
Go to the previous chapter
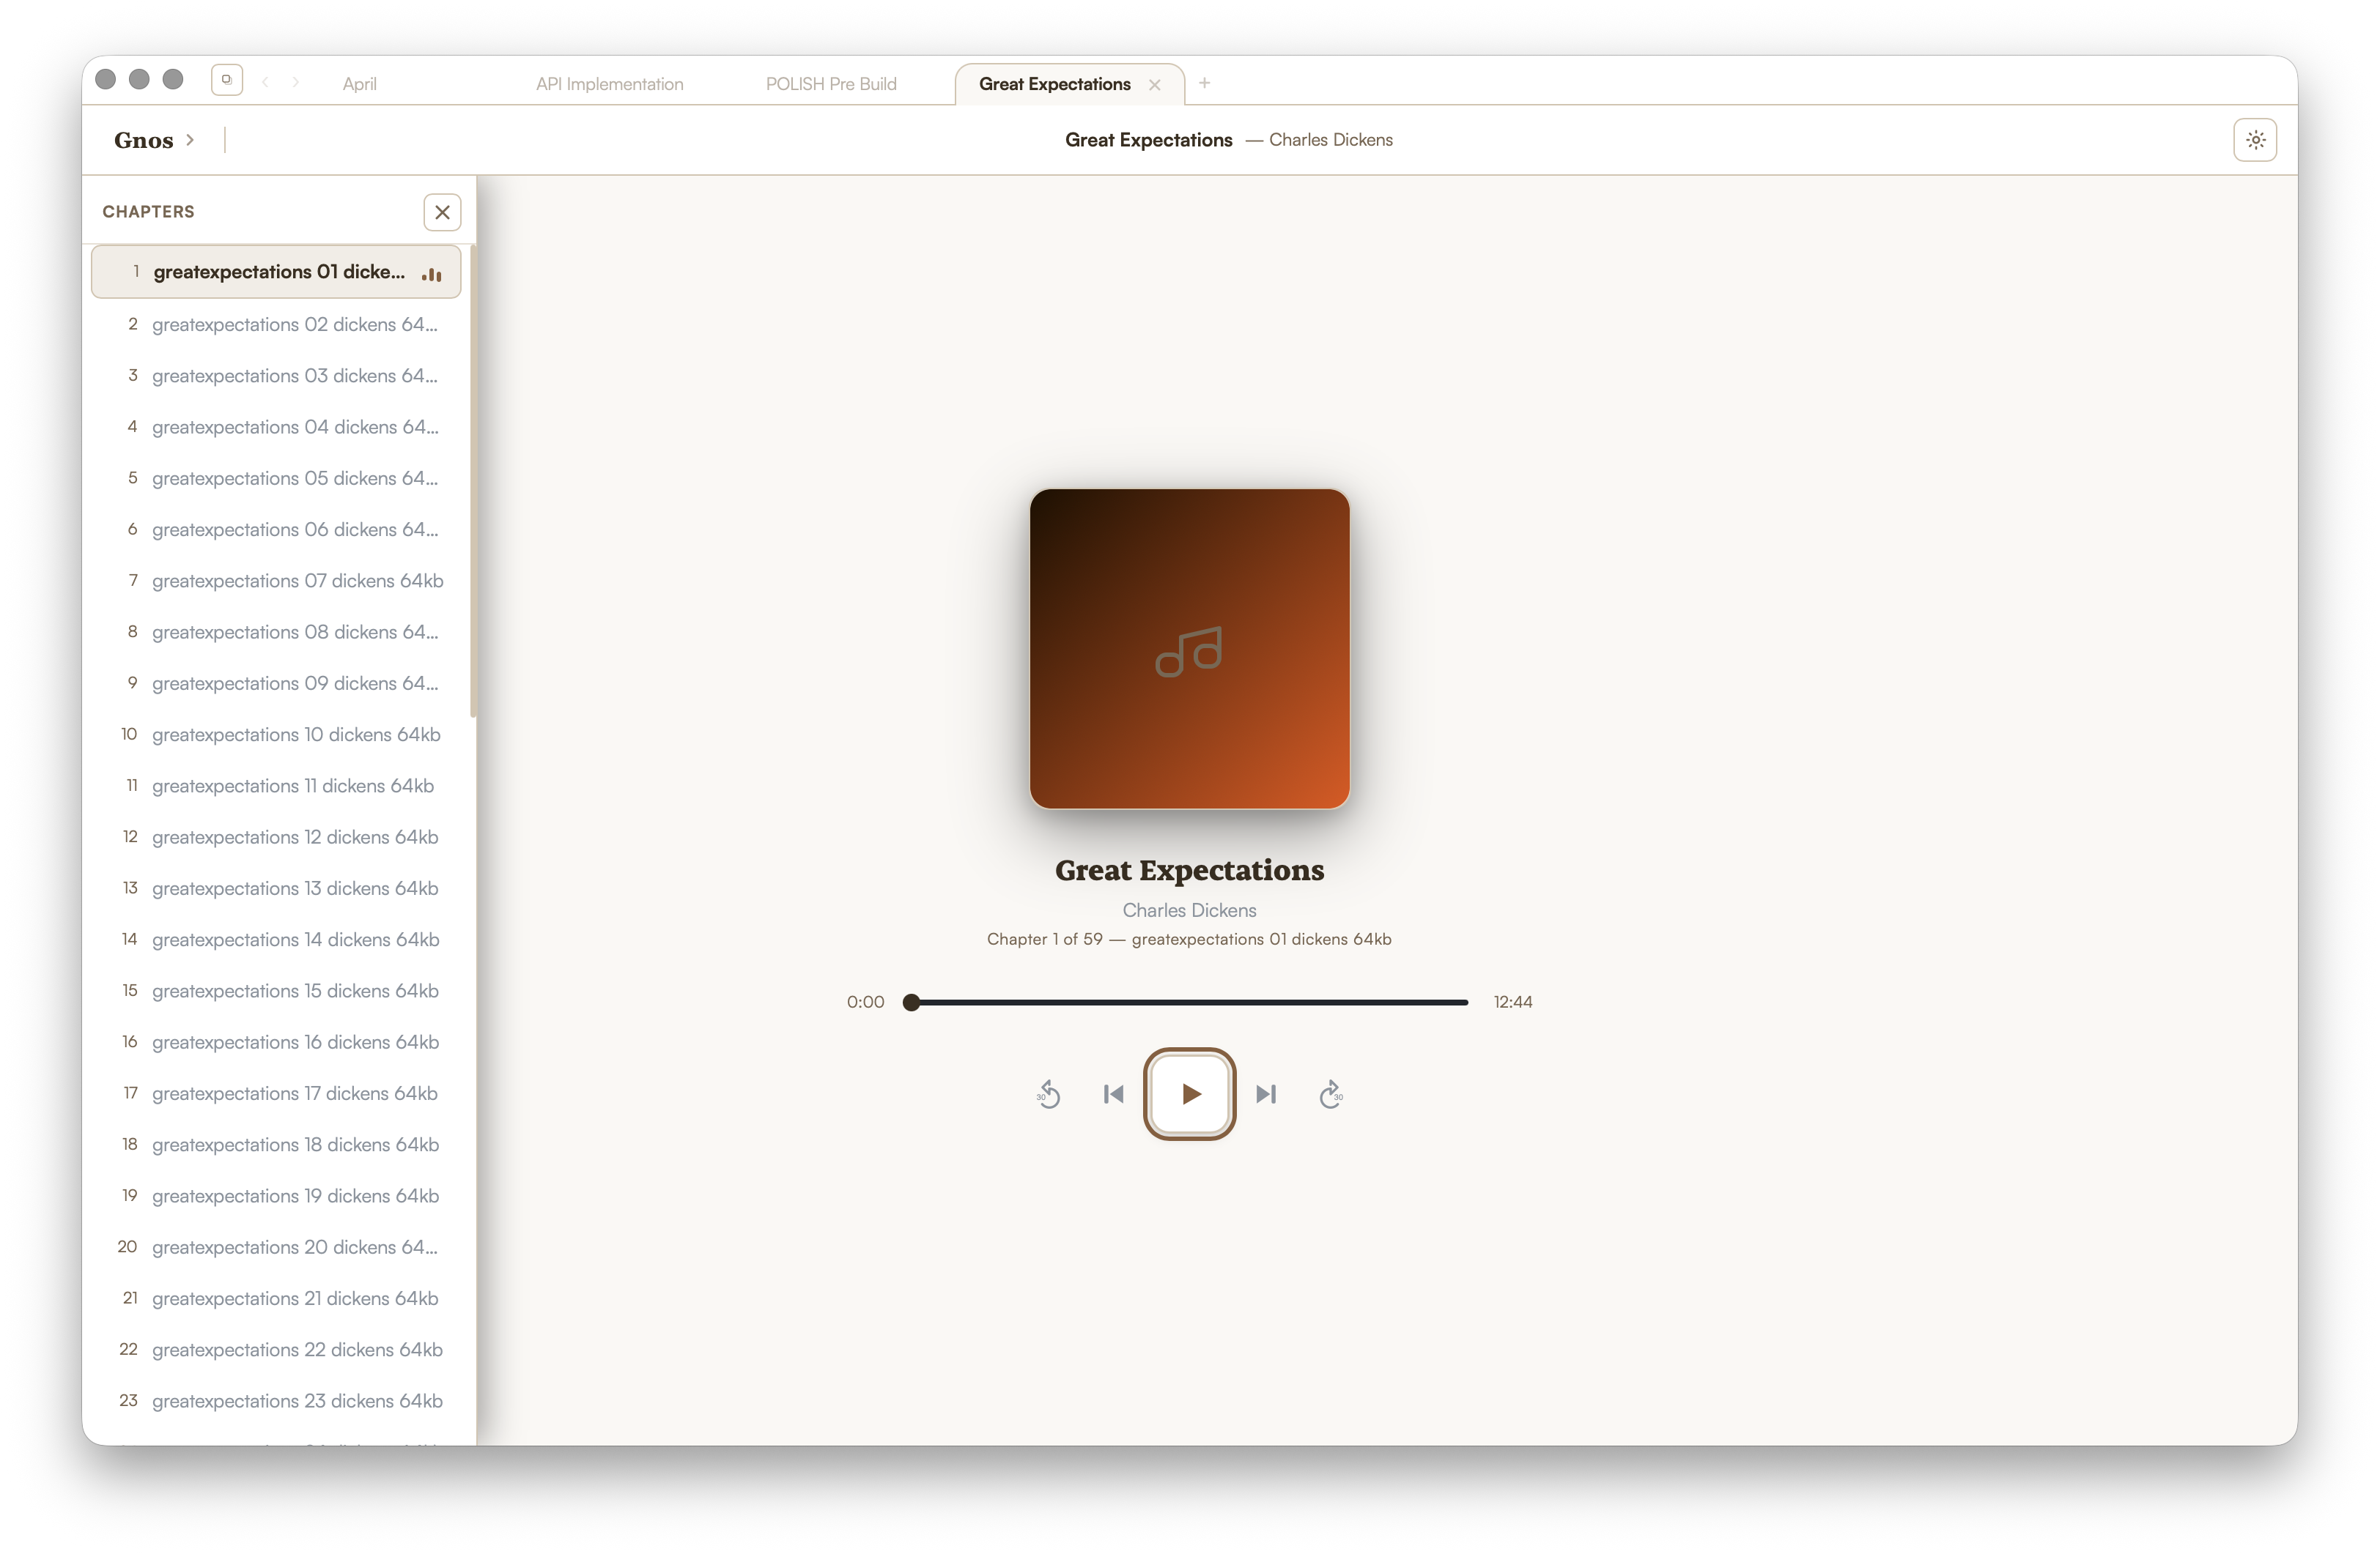coord(1113,1094)
